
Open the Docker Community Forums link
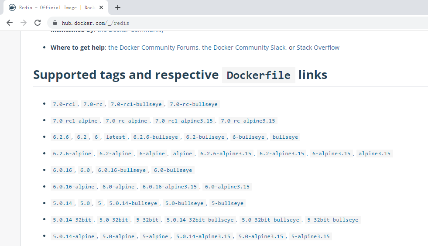point(153,48)
